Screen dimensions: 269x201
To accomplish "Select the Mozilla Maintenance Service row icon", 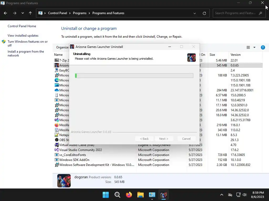I will [57, 130].
